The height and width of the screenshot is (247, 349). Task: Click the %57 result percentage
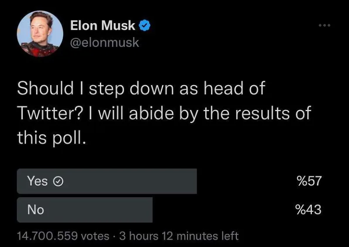[309, 181]
